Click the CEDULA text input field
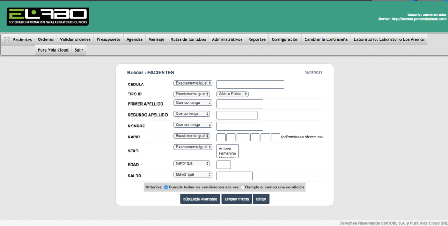448x226 pixels. (250, 85)
